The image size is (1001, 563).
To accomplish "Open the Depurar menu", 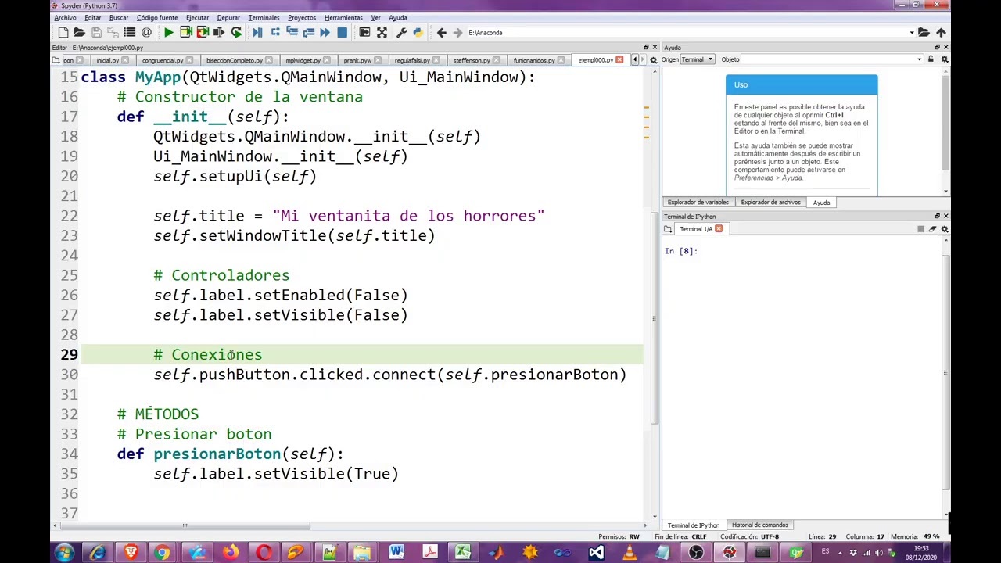I will tap(228, 17).
